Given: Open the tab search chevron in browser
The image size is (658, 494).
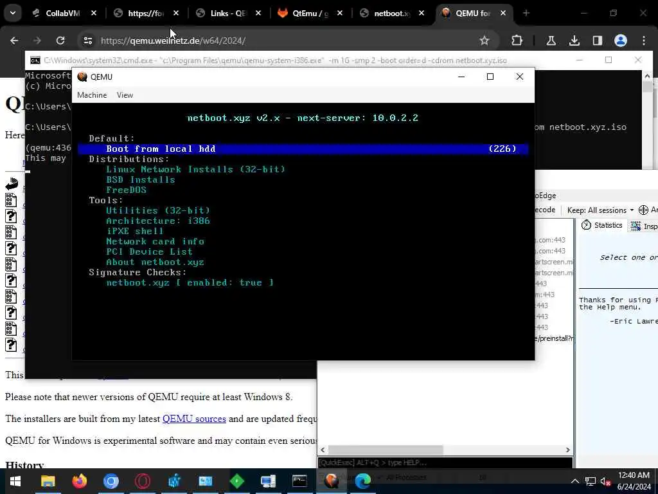Looking at the screenshot, I should 13,13.
